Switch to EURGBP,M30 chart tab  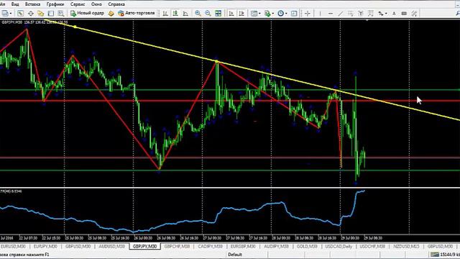243,246
